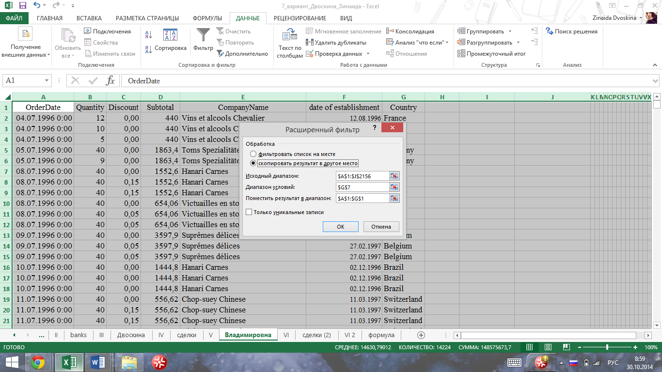The height and width of the screenshot is (372, 662).
Task: Open the Sort (Сортировка) dialog
Action: [171, 41]
